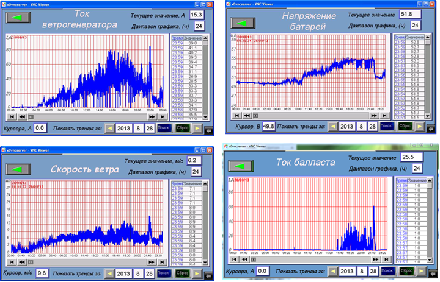440x282 pixels.
Task: Click Сброс button in Напряжение батарей window
Action: coord(405,126)
